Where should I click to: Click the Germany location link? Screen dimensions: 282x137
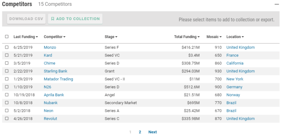coord(234,87)
